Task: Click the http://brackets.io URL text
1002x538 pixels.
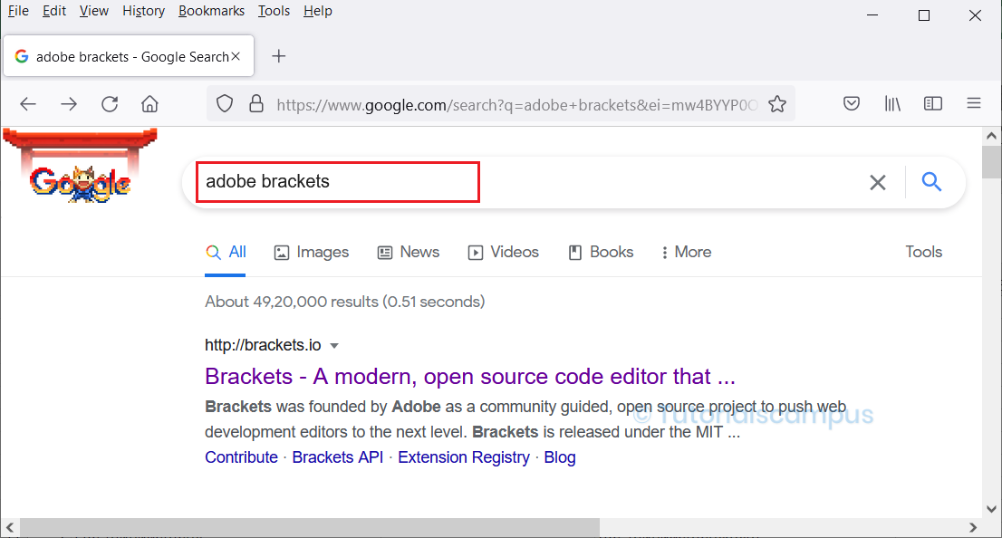Action: tap(263, 345)
